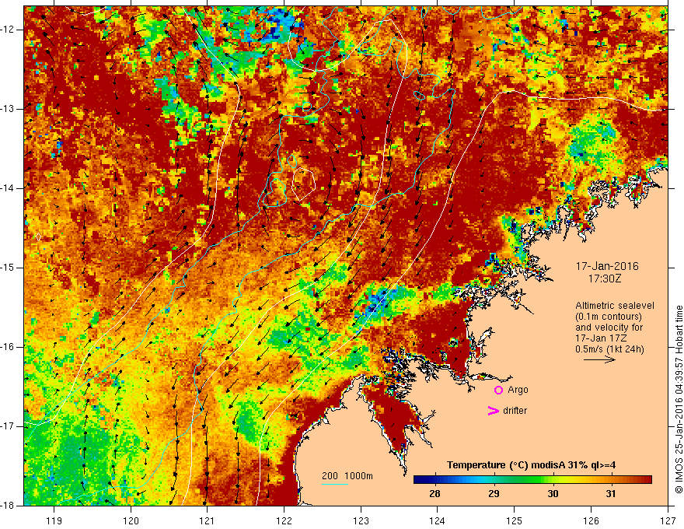Click the magenta drifter arrow legend symbol
The width and height of the screenshot is (684, 529).
click(x=493, y=410)
